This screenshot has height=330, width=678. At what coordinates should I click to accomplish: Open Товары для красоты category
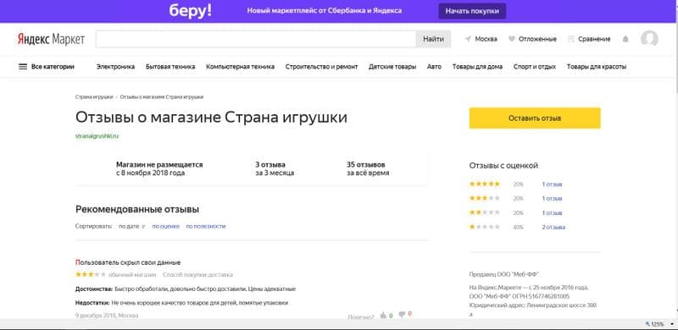597,67
